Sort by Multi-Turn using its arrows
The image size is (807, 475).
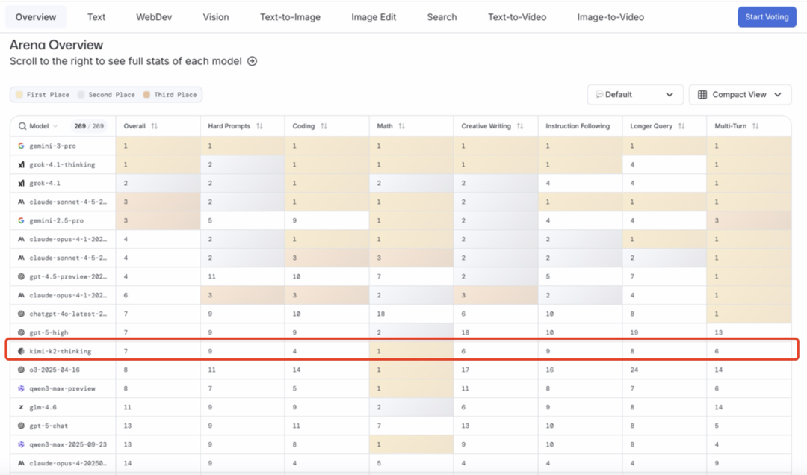(x=755, y=126)
